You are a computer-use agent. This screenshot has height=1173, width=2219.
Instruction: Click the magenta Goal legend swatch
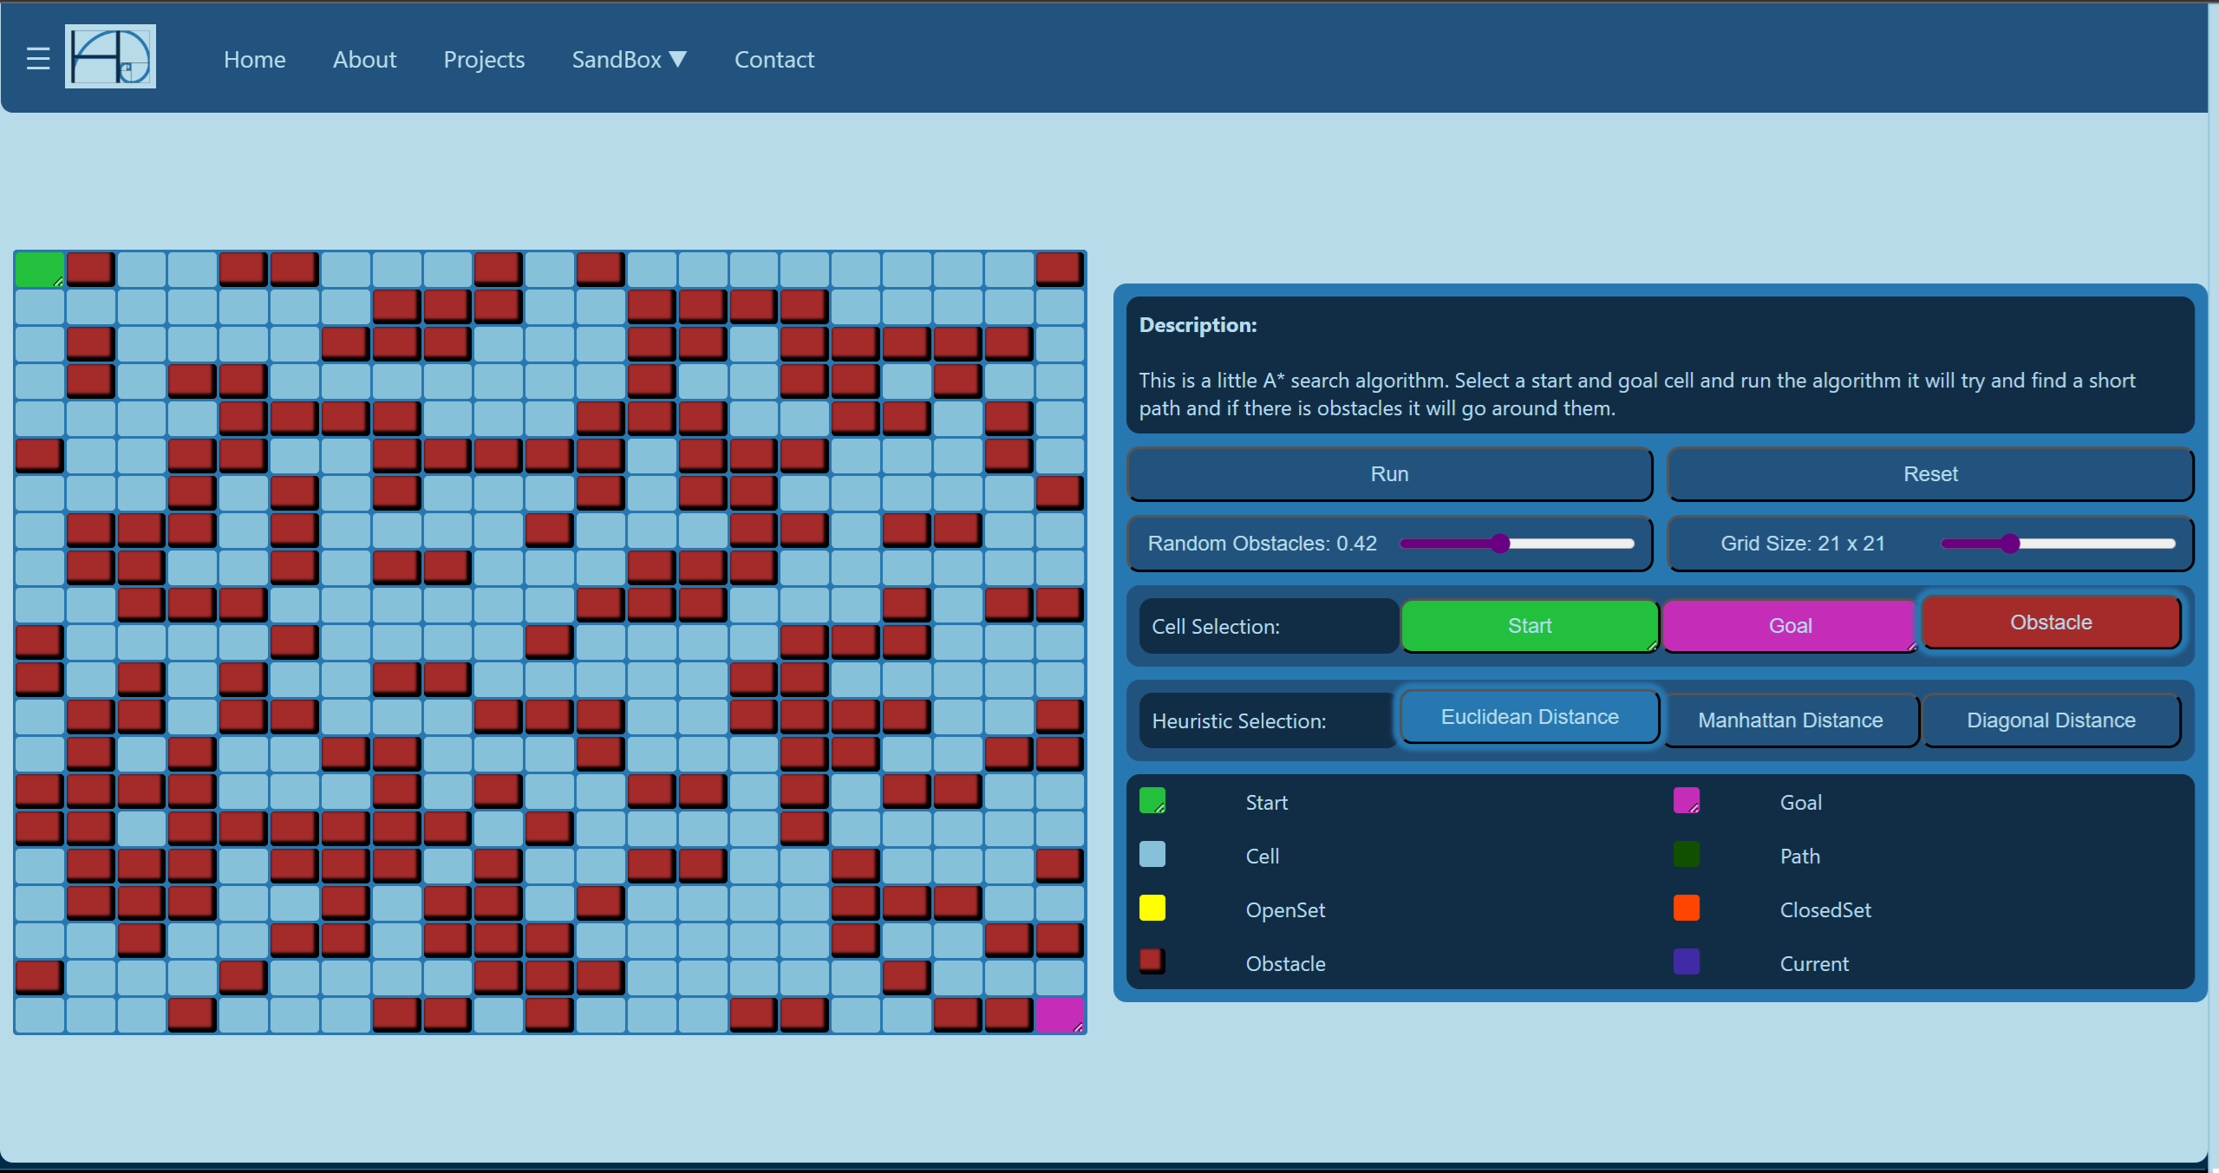1686,800
